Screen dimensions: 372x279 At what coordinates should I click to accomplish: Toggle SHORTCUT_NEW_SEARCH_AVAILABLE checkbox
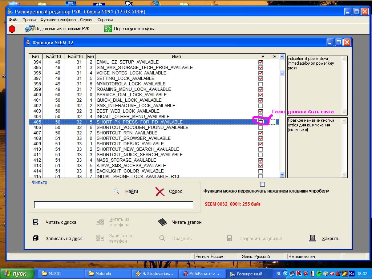(x=260, y=149)
